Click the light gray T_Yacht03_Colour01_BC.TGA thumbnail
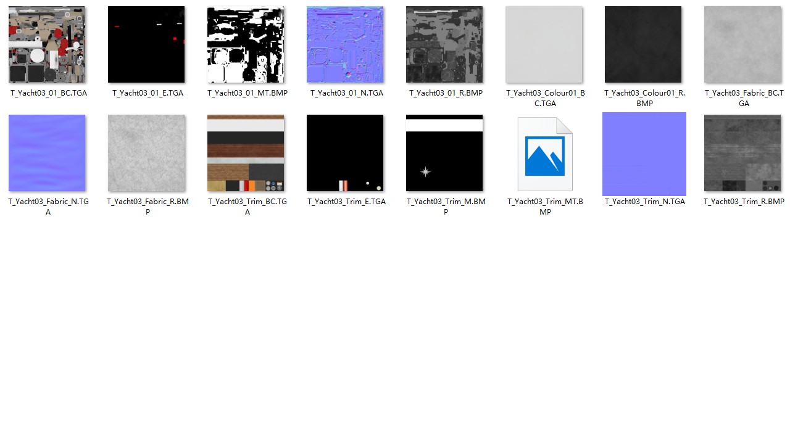This screenshot has width=790, height=444. (544, 44)
